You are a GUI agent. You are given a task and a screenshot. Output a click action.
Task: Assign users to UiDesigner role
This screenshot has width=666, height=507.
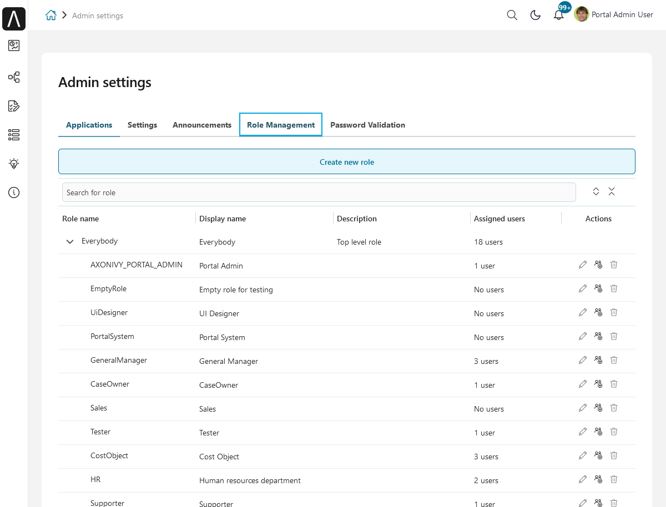tap(598, 312)
